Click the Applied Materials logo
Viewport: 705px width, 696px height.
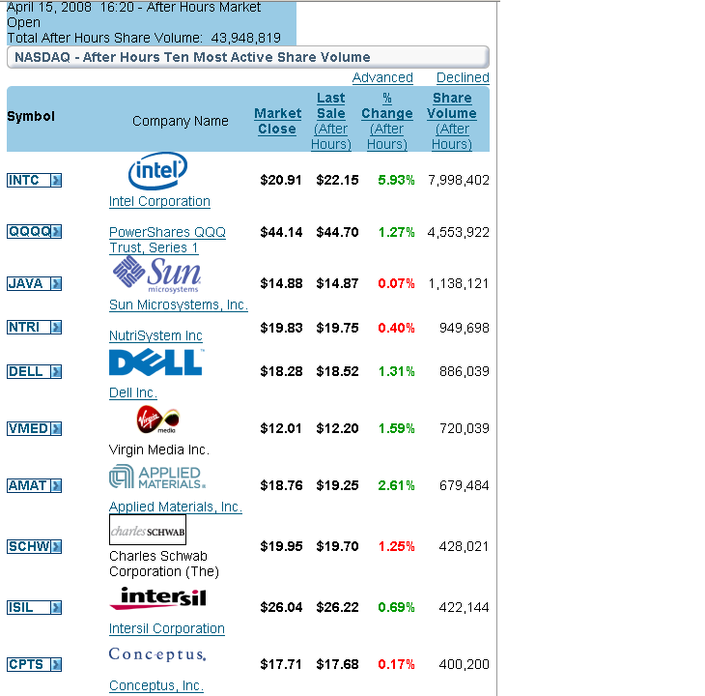click(157, 477)
